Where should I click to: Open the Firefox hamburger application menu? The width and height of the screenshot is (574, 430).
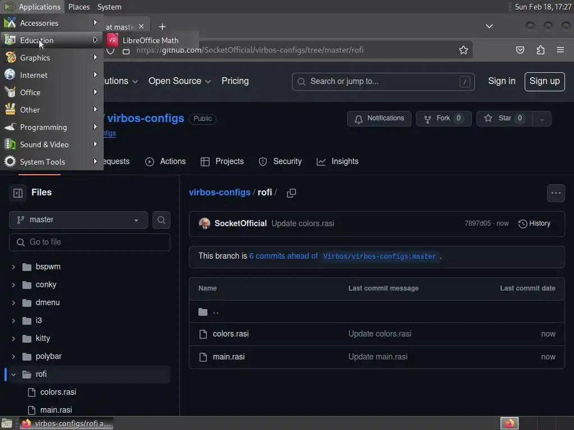561,50
